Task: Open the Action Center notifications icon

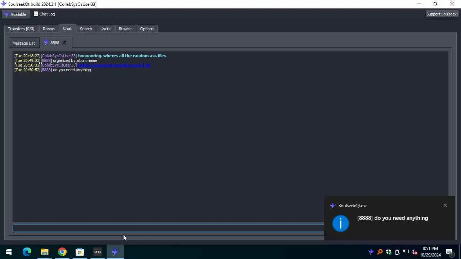Action: point(449,252)
